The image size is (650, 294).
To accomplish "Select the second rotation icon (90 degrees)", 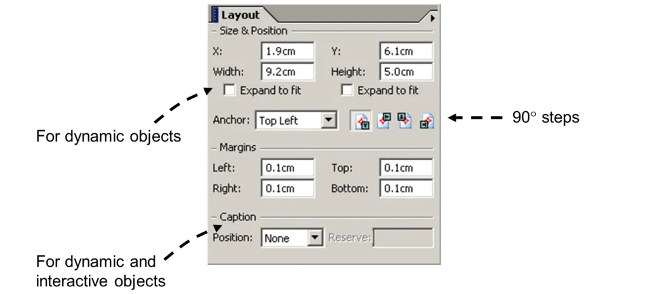I will [384, 121].
